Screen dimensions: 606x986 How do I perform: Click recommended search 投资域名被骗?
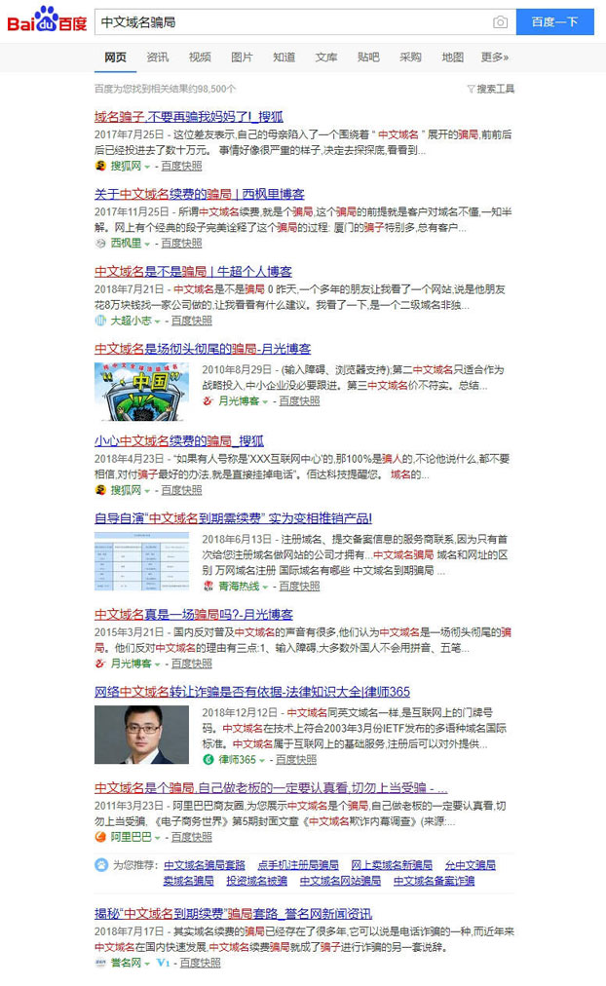pos(256,881)
